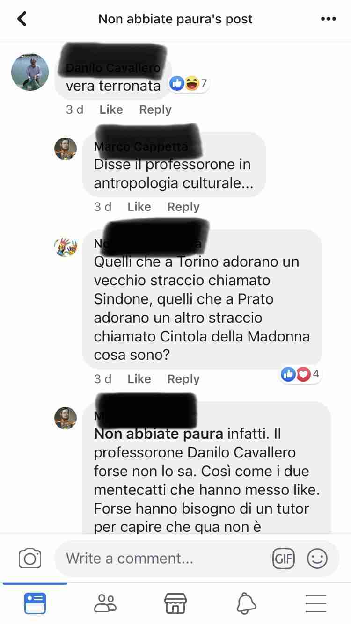Open the hamburger menu tab
351x624 pixels.
316,603
